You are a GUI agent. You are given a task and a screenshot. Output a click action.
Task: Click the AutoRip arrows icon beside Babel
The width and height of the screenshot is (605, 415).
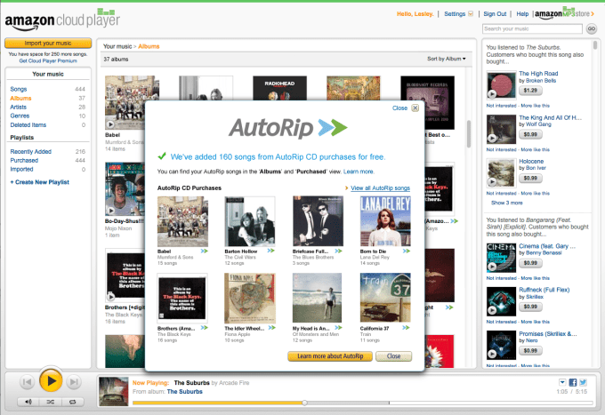204,251
